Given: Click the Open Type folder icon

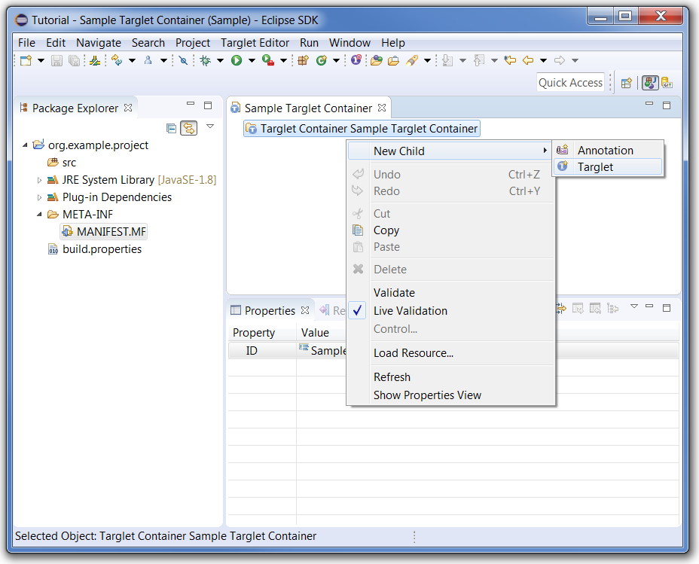Looking at the screenshot, I should pyautogui.click(x=377, y=60).
